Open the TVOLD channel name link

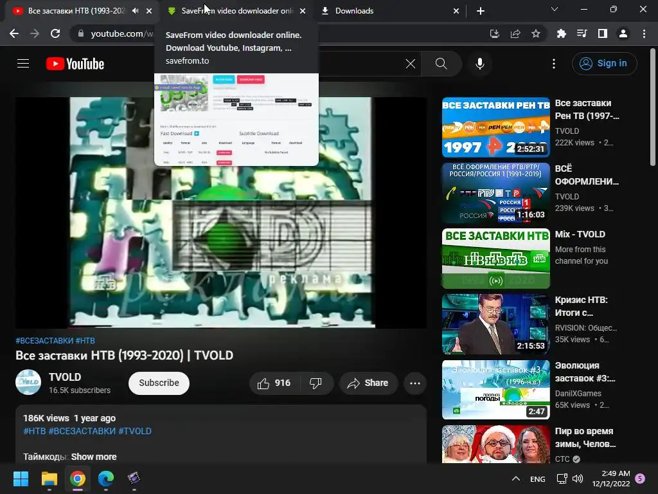[65, 377]
